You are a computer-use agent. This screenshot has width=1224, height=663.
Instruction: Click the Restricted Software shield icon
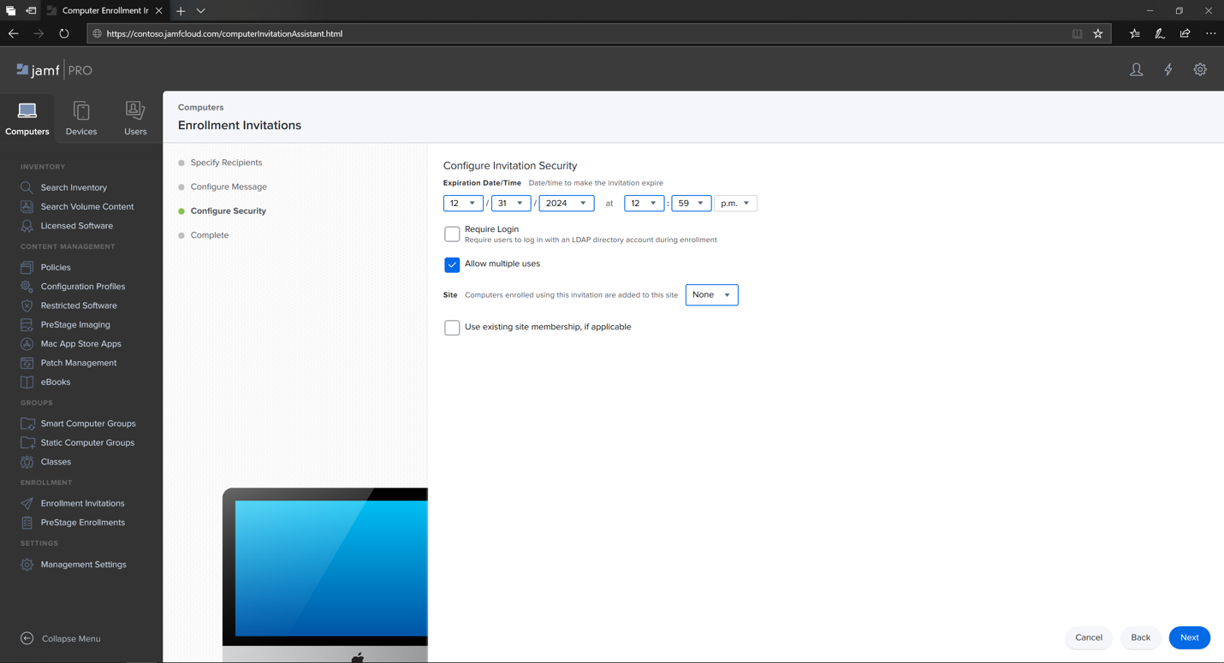tap(27, 305)
